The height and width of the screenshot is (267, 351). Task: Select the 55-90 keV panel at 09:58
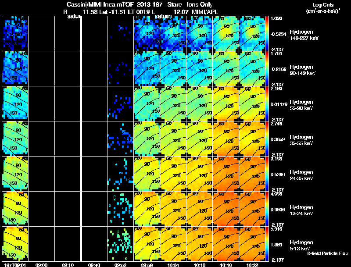[x=147, y=103]
